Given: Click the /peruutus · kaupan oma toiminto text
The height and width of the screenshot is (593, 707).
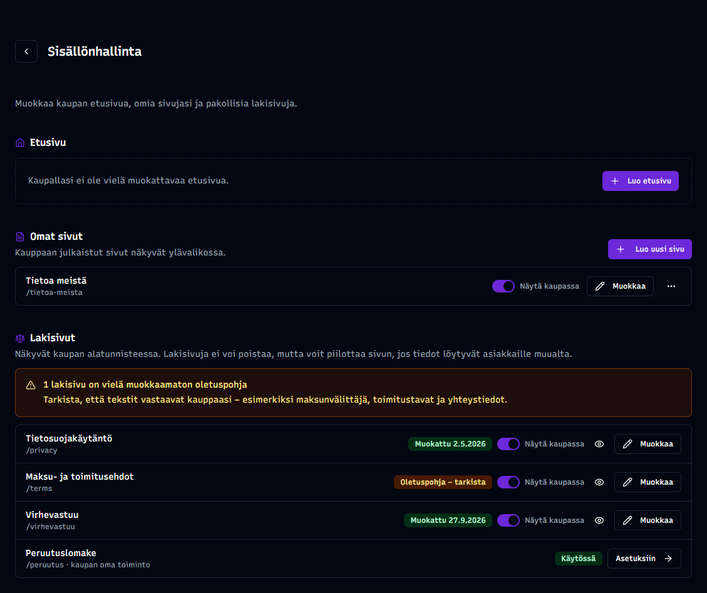Looking at the screenshot, I should (88, 565).
